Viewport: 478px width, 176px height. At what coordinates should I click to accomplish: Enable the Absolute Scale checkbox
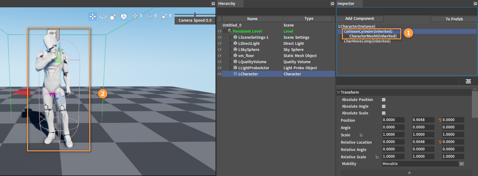click(x=384, y=113)
